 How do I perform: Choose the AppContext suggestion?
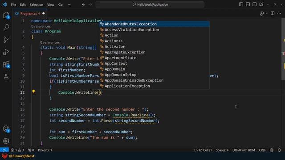pyautogui.click(x=155, y=63)
